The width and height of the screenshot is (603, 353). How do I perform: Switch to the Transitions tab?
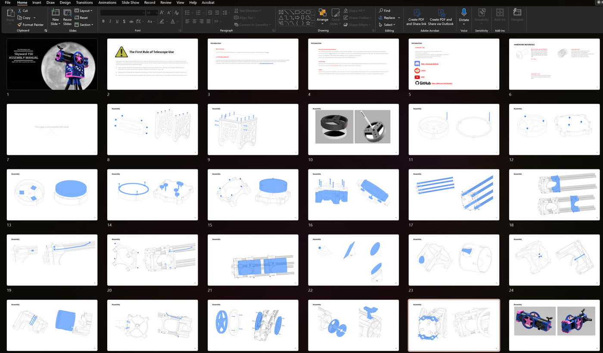pos(84,3)
